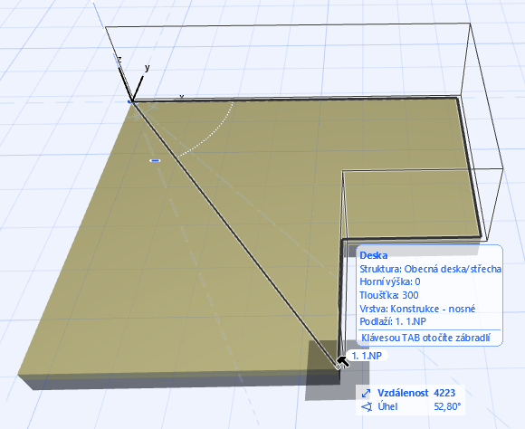Image resolution: width=525 pixels, height=429 pixels.
Task: Click the 'Struktura: Obecná deska/střecha' line
Action: [430, 269]
